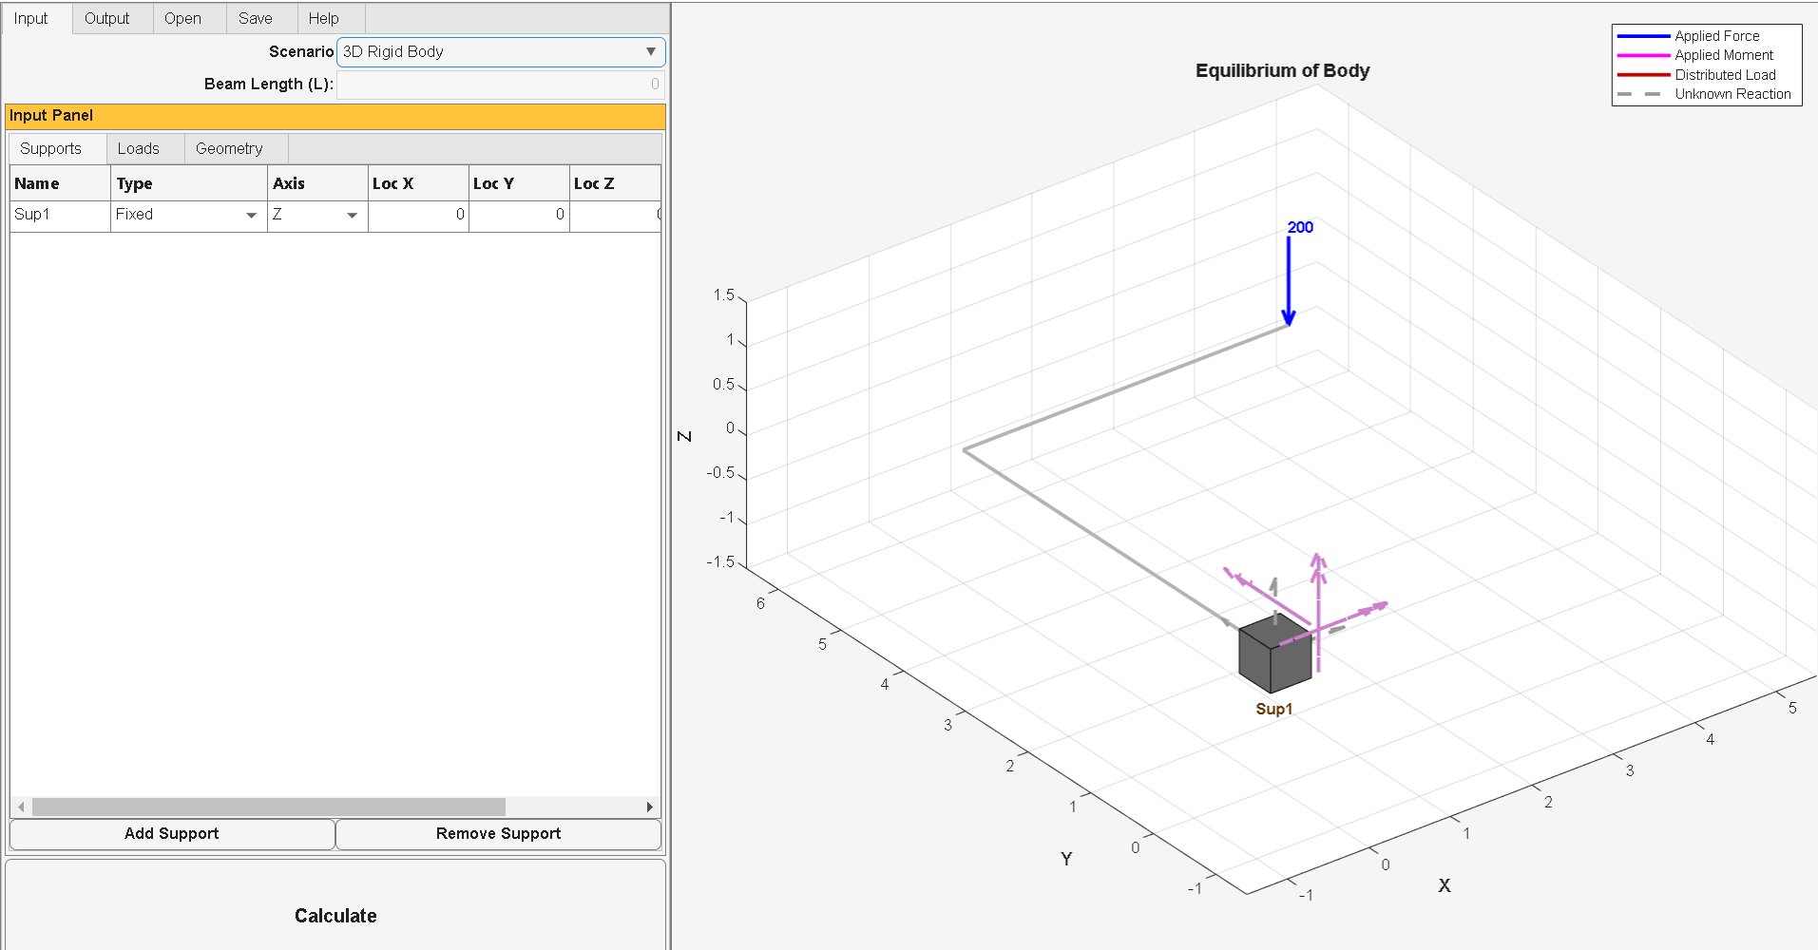1818x950 pixels.
Task: Click the Sup1 label in the plot
Action: (x=1273, y=709)
